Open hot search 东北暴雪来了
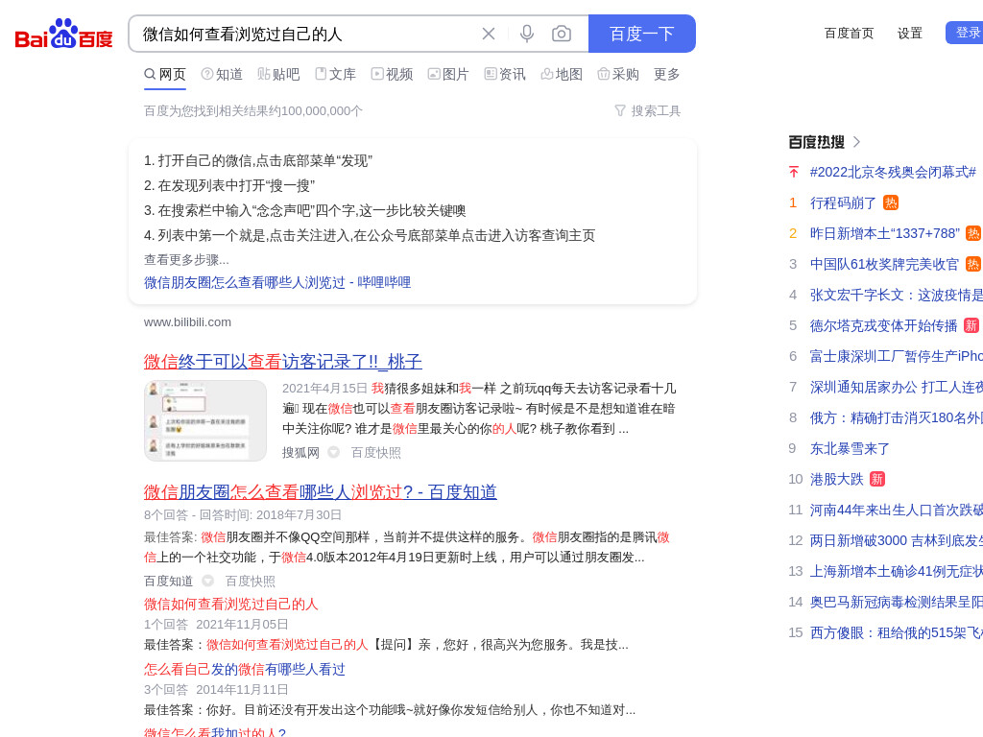 pos(850,449)
